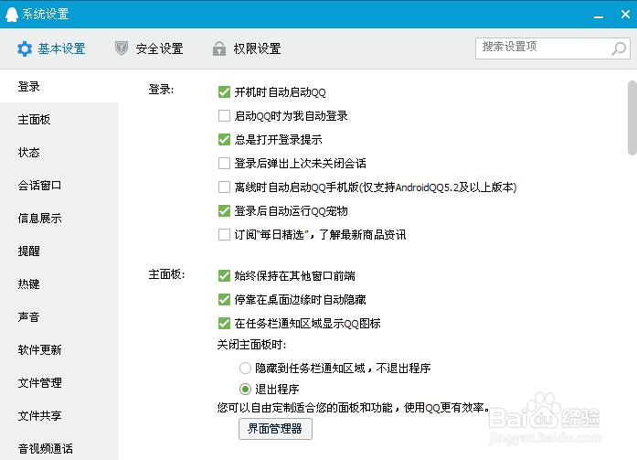Image resolution: width=637 pixels, height=460 pixels.
Task: Select 登录 in the sidebar
Action: (58, 86)
